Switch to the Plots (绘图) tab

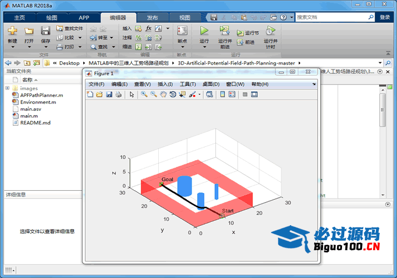[52, 17]
